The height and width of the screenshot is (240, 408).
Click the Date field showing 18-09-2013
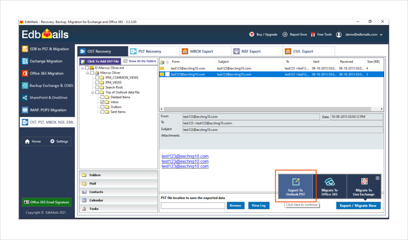(x=357, y=117)
